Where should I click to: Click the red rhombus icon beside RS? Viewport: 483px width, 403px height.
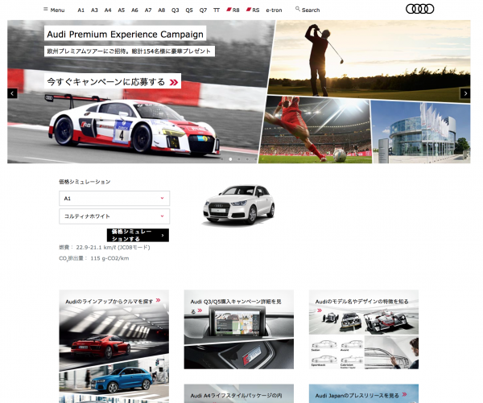coord(249,9)
